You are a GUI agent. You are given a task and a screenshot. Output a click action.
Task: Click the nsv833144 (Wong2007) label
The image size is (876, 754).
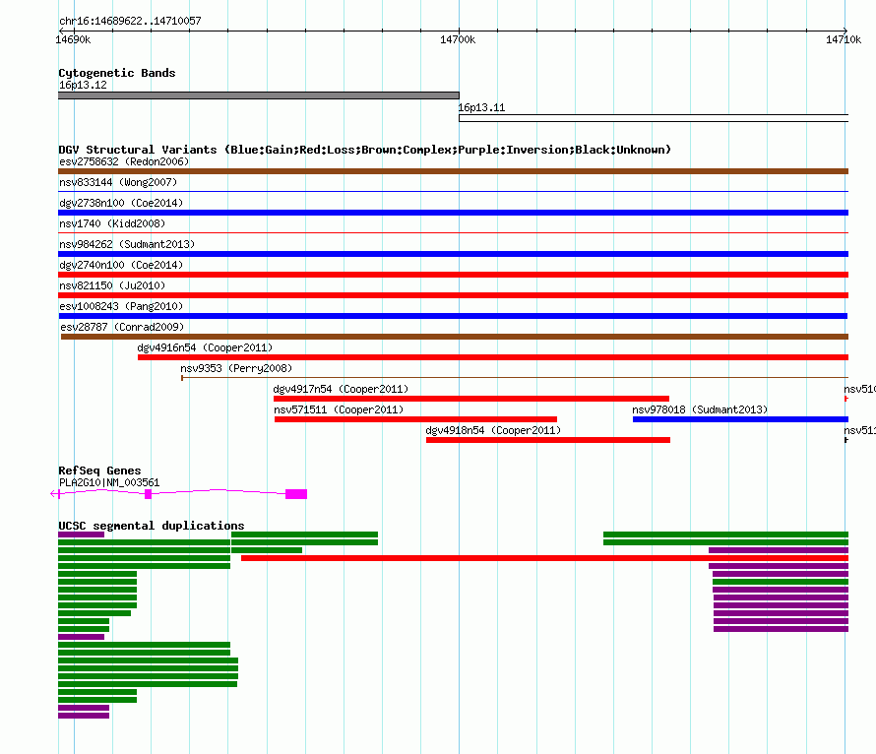pyautogui.click(x=118, y=182)
